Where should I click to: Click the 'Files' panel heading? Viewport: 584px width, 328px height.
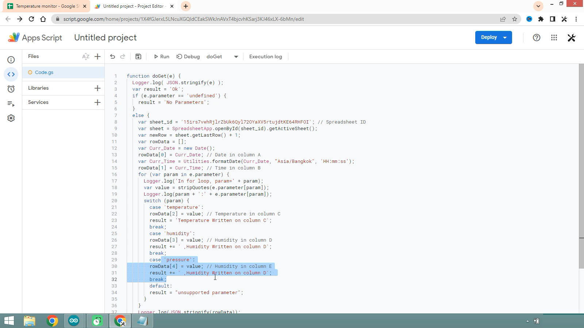point(33,56)
